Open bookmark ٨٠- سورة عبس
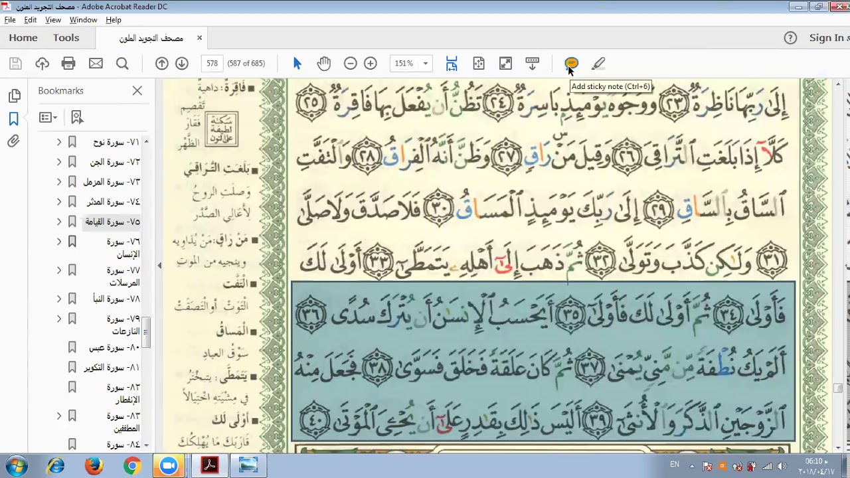850x478 pixels. coord(114,347)
